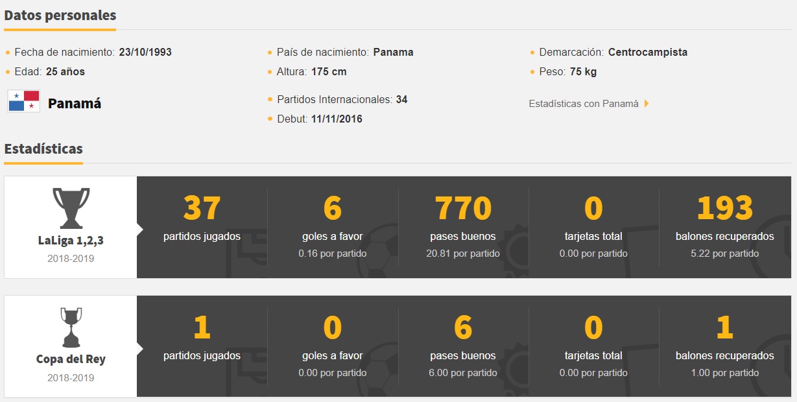The image size is (797, 402).
Task: Click the LaLiga tarjetas total value
Action: (x=593, y=209)
